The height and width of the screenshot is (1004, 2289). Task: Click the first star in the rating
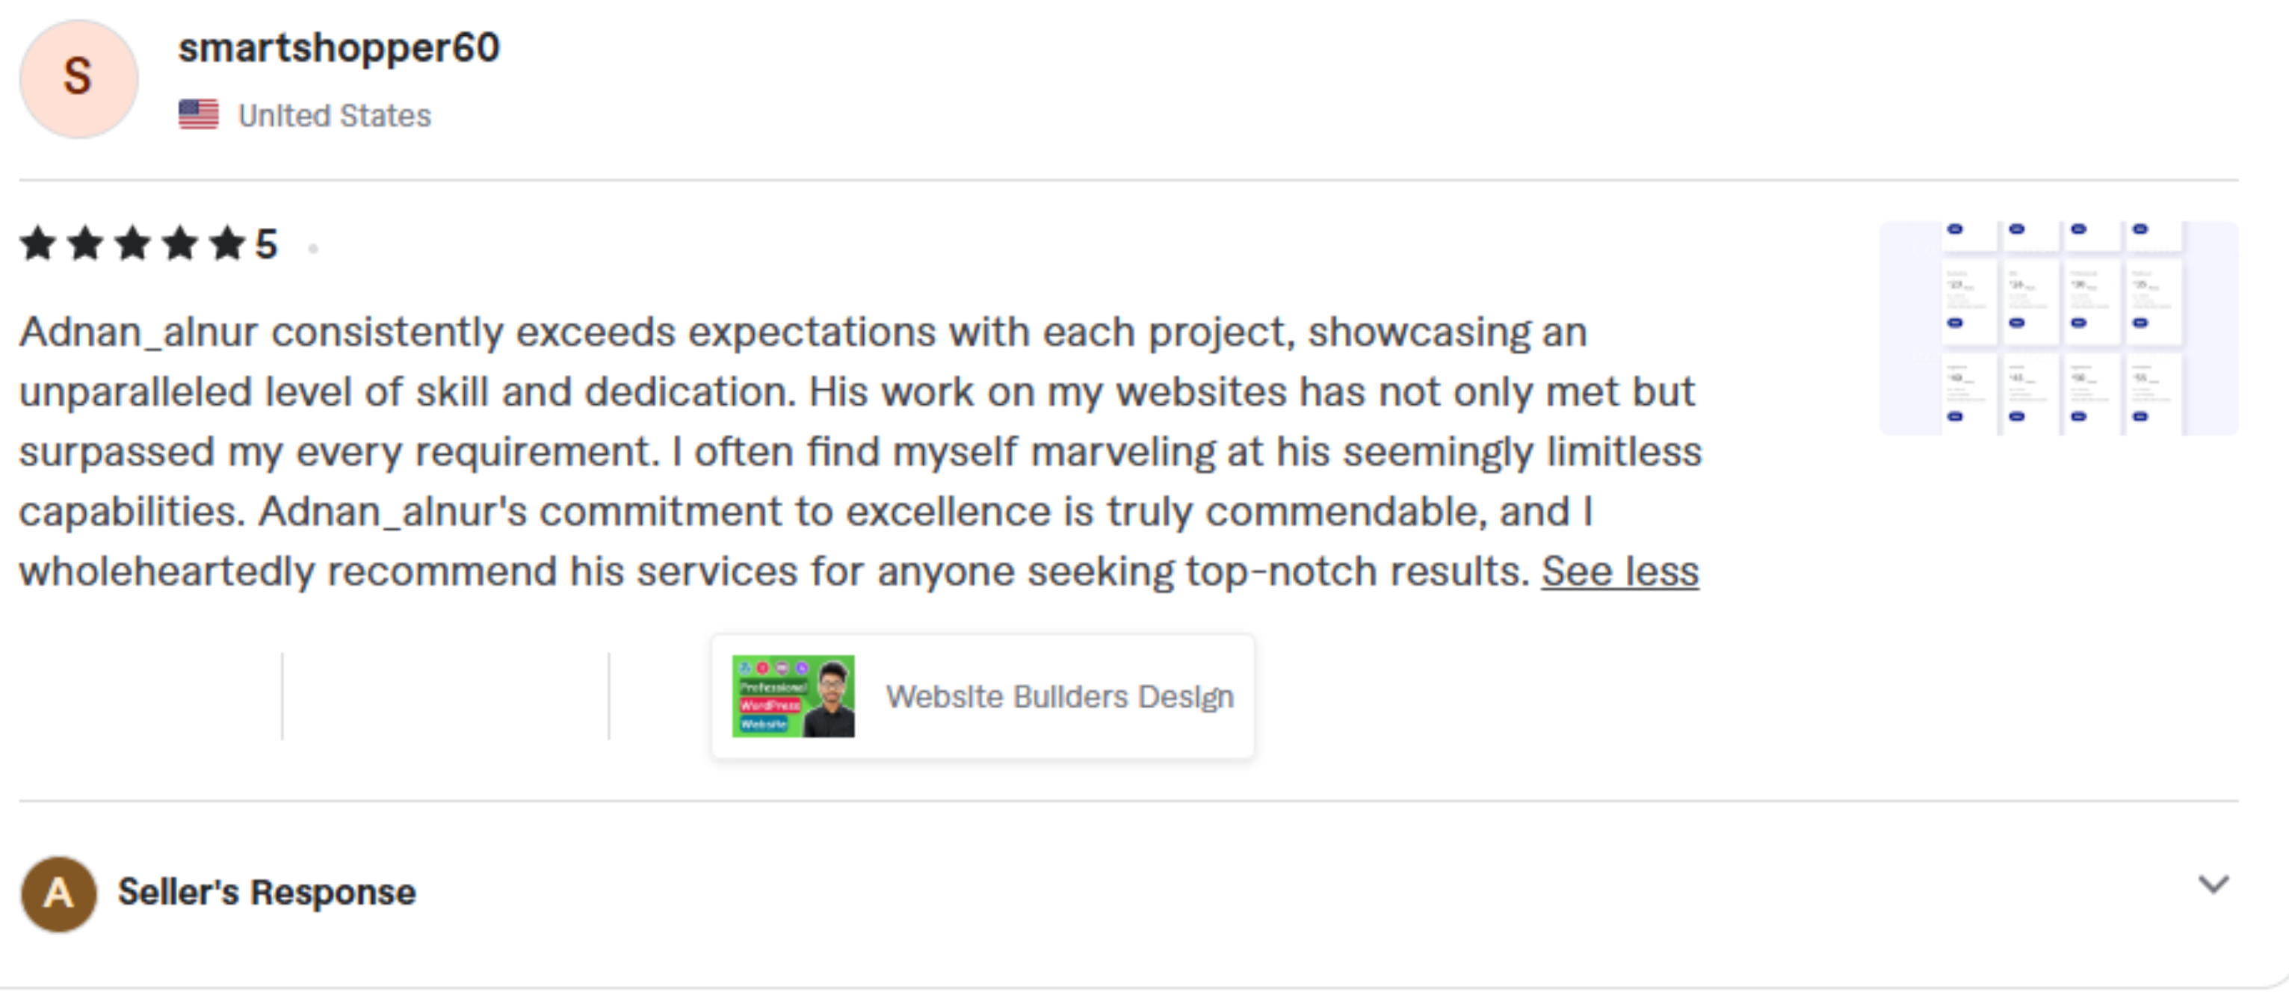(x=38, y=244)
